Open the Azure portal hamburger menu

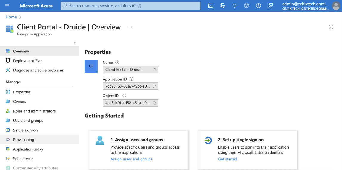[x=7, y=6]
